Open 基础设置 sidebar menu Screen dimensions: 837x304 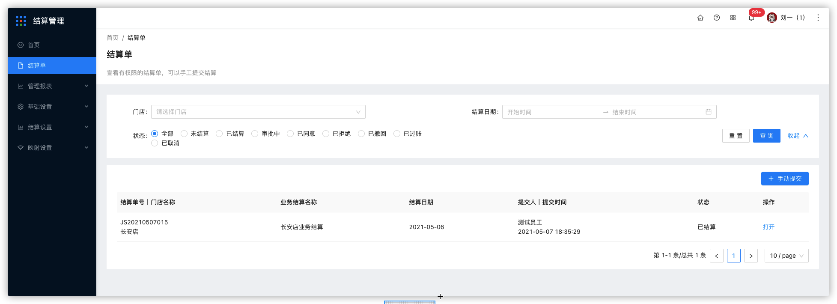[x=52, y=107]
